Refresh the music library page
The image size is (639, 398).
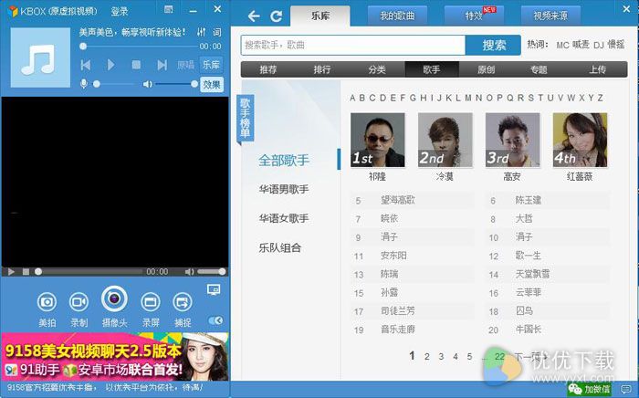tap(277, 16)
